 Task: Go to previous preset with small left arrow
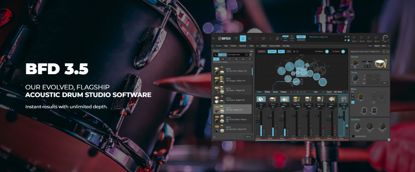[x=345, y=37]
